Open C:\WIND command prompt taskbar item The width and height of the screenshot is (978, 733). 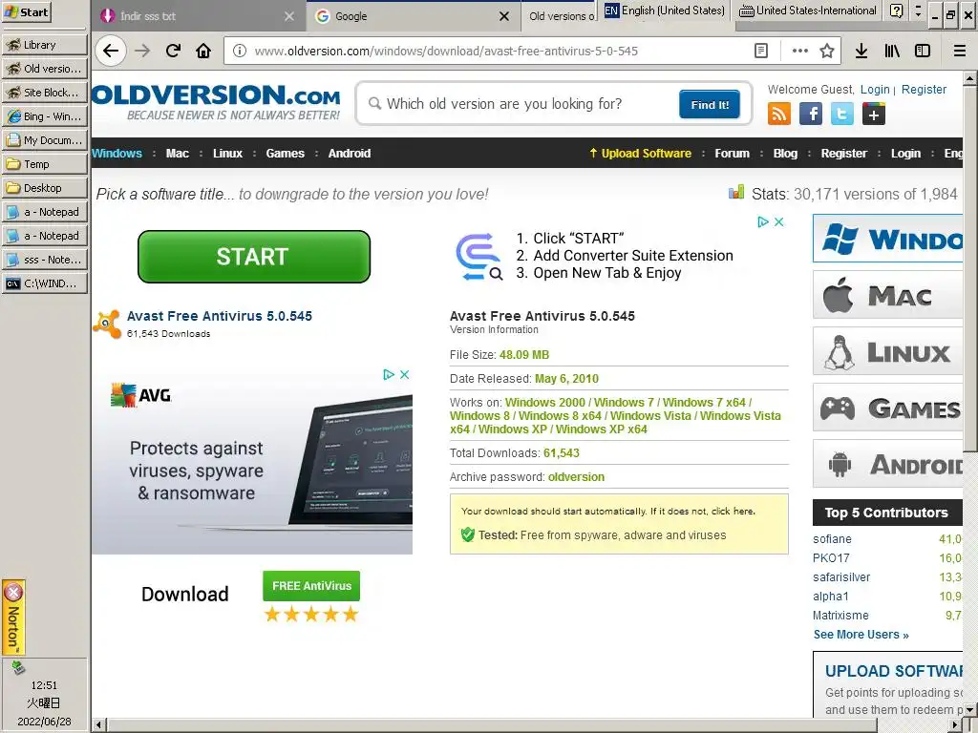point(44,283)
